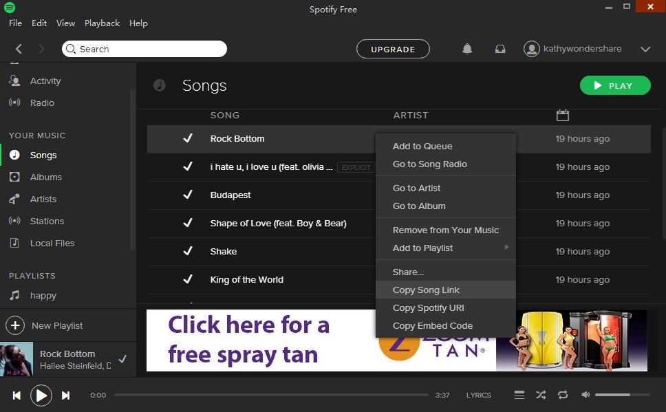Screen dimensions: 666x412
Task: Open the Playback menu
Action: pos(102,23)
